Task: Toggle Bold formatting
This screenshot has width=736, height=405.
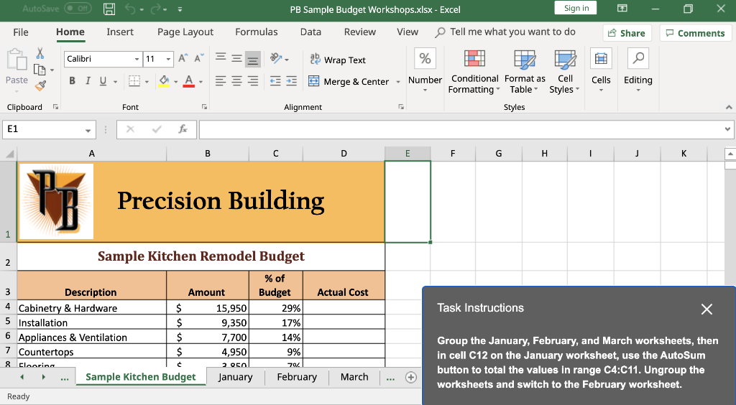Action: [x=73, y=81]
